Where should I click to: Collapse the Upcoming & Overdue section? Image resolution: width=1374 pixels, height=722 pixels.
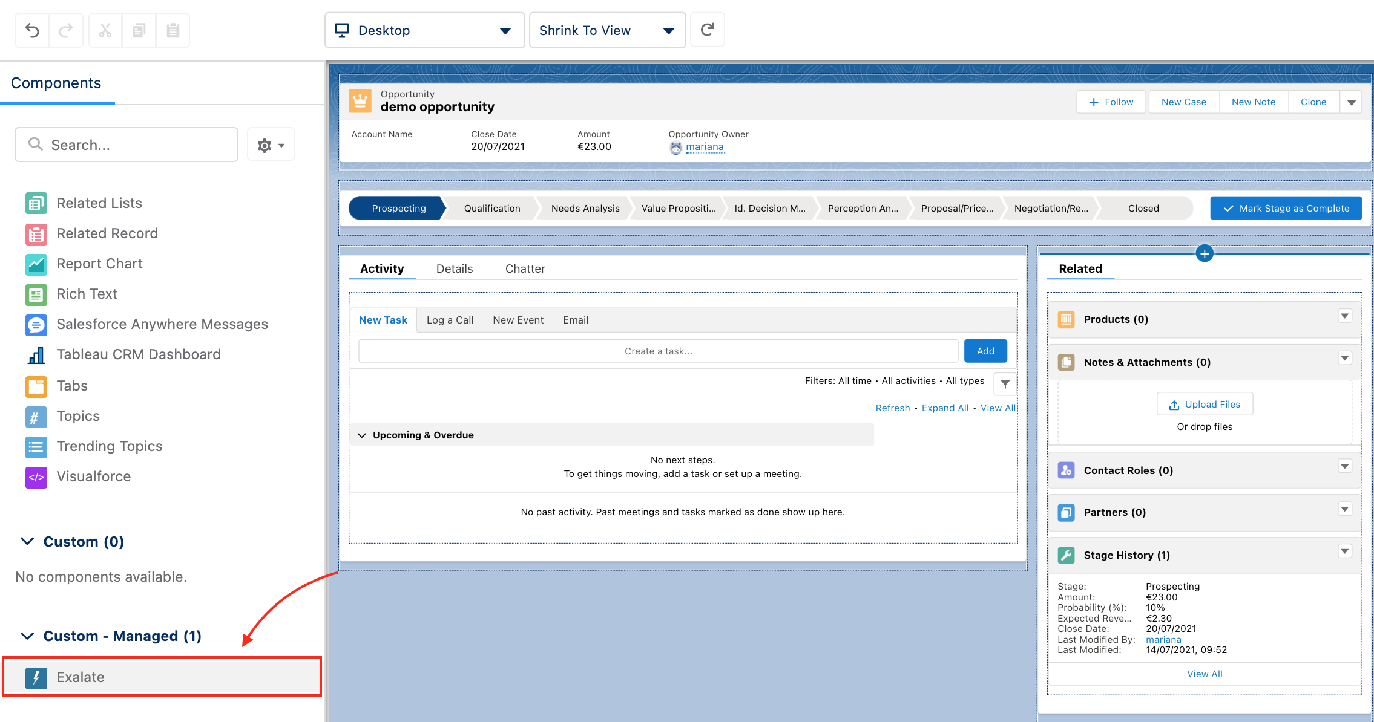pos(362,435)
